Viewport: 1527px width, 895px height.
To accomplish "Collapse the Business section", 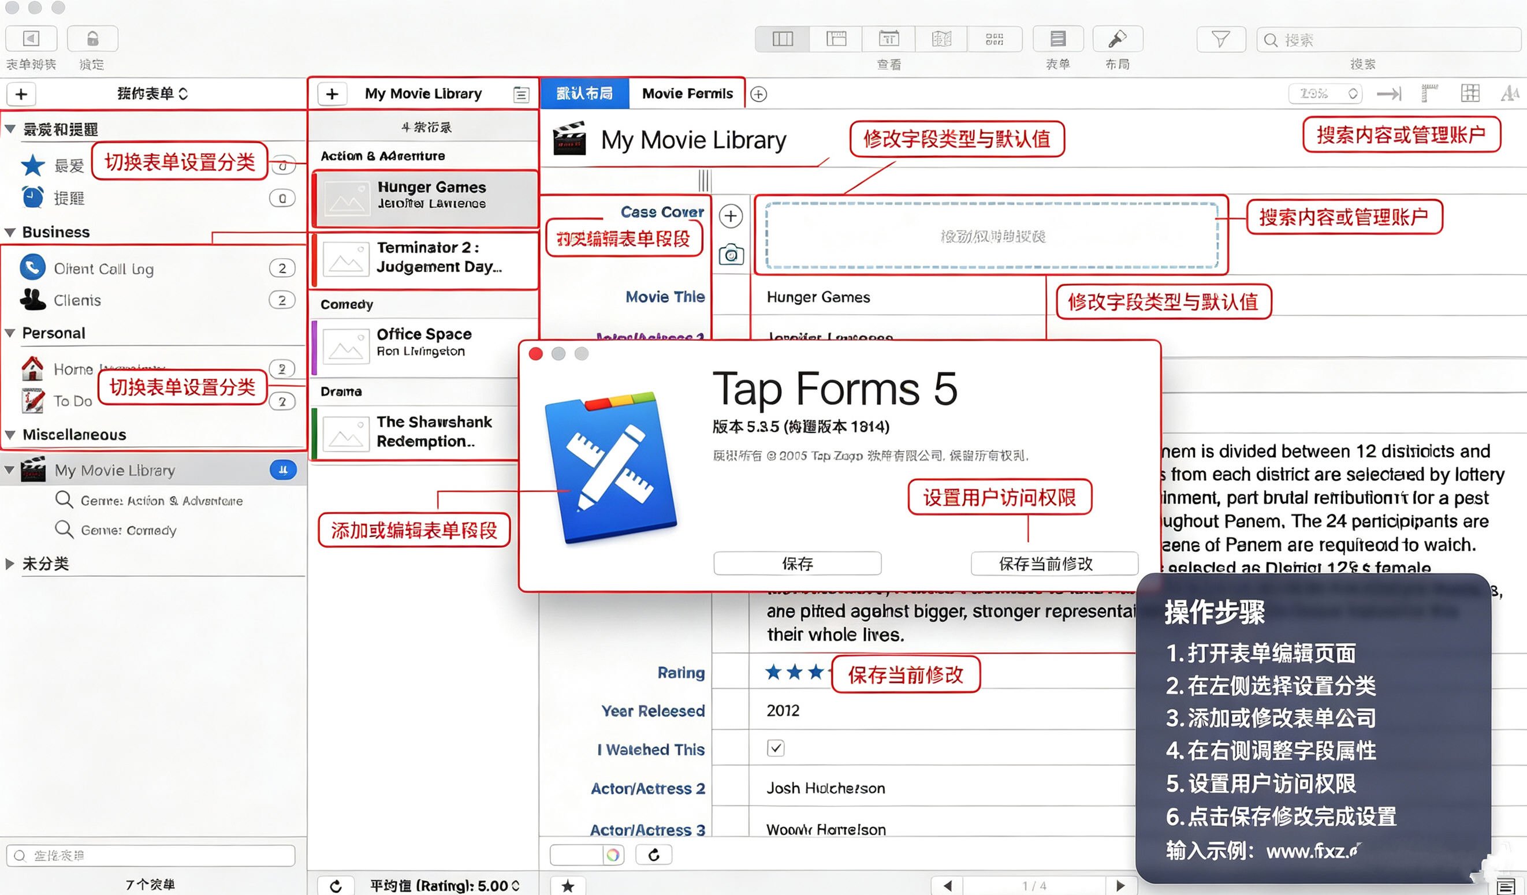I will [x=10, y=232].
